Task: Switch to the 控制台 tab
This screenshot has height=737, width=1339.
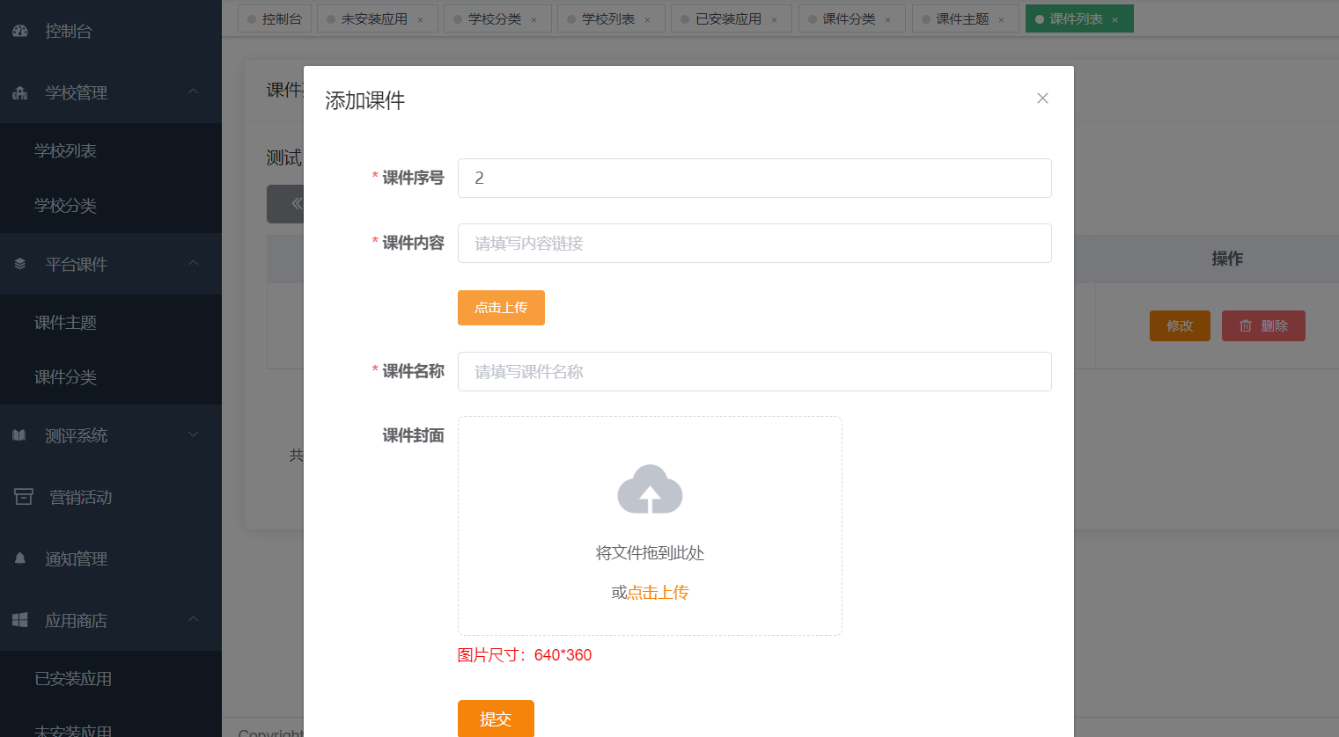Action: (275, 18)
